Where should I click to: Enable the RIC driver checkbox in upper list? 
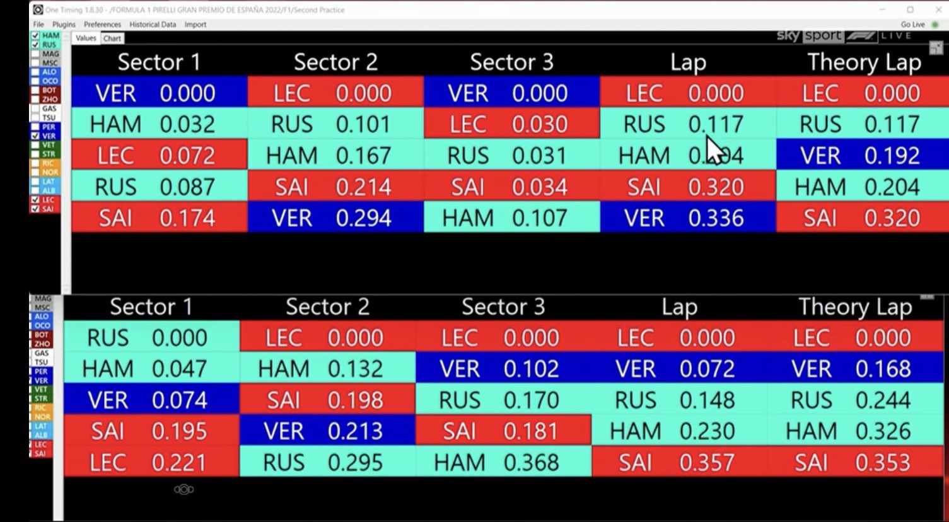[x=36, y=163]
